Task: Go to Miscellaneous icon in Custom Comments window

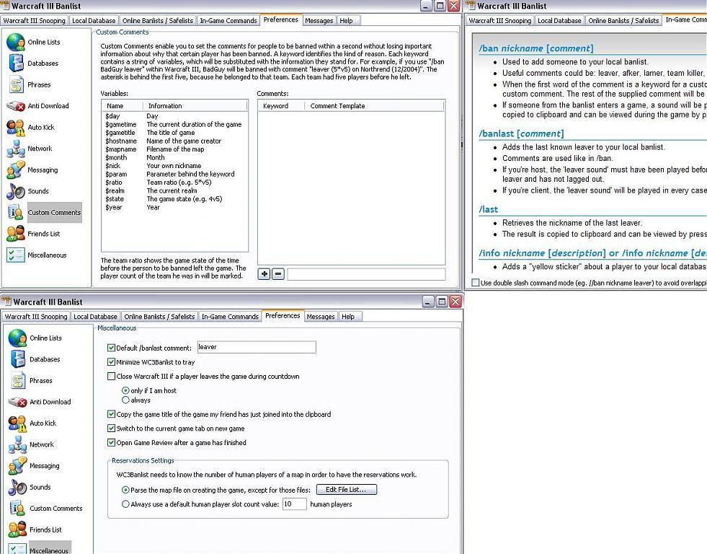Action: [16, 255]
